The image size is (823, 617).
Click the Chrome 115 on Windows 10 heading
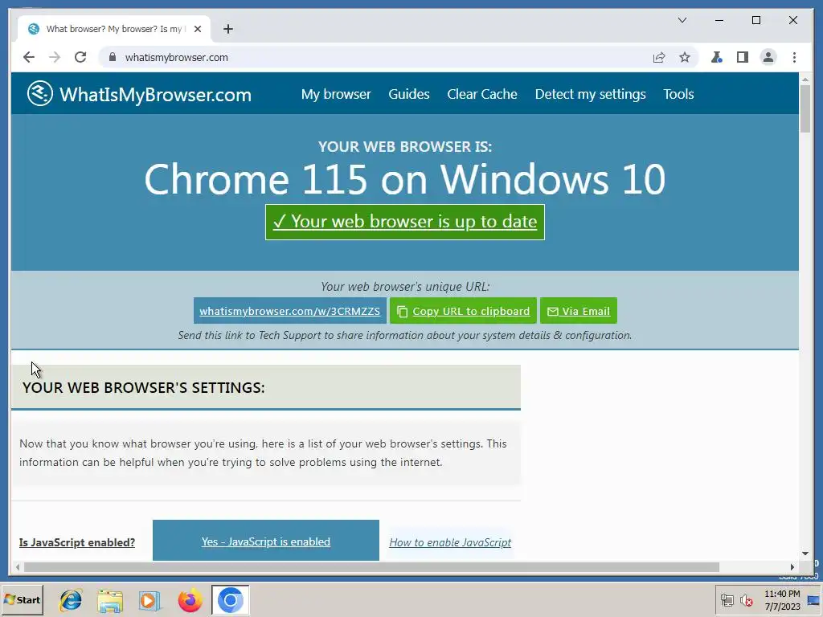pos(405,179)
